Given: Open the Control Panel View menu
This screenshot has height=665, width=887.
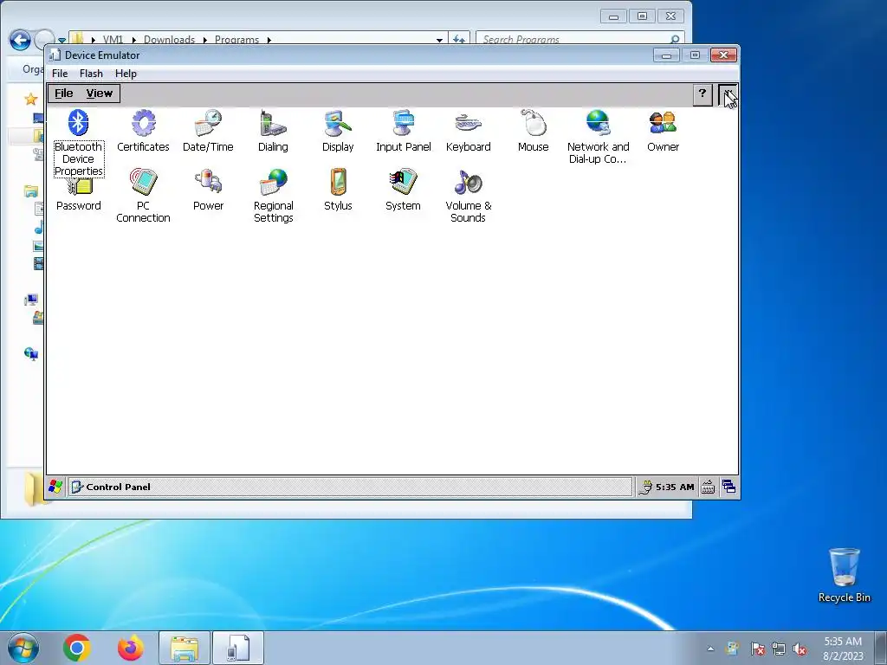Looking at the screenshot, I should coord(99,94).
